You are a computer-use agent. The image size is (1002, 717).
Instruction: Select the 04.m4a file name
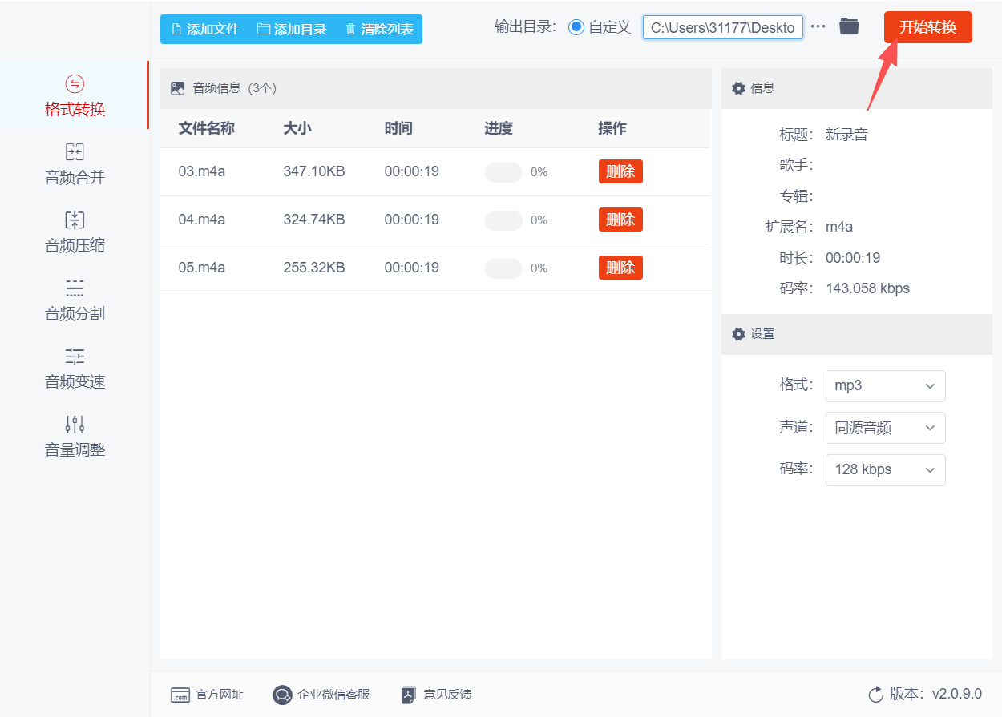click(x=201, y=220)
